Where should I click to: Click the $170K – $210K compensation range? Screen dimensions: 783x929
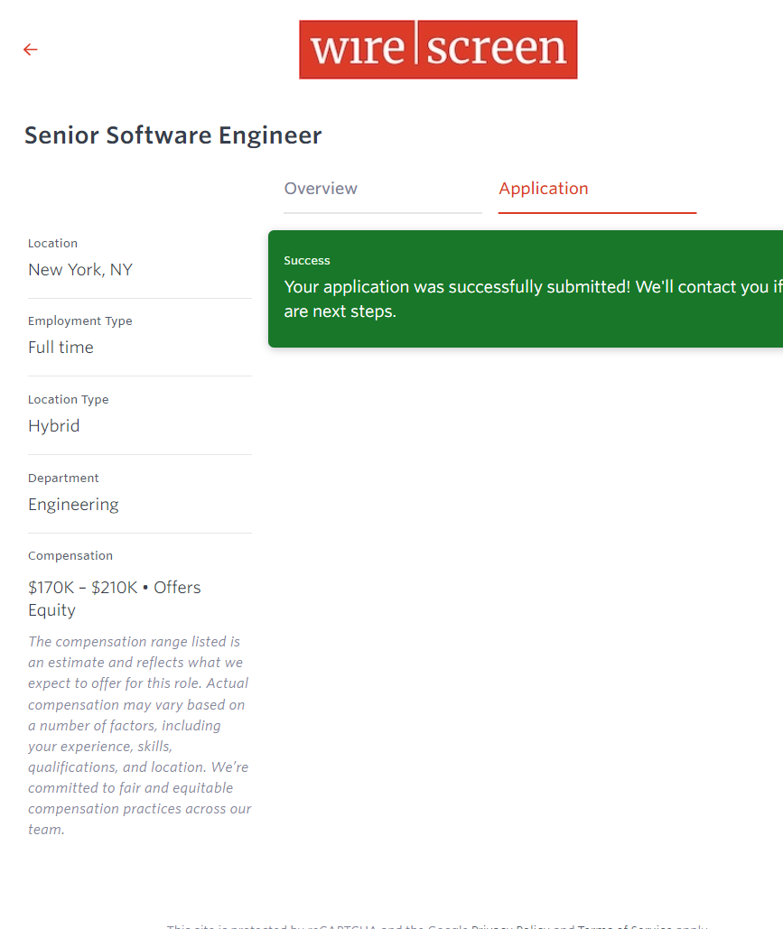(82, 588)
